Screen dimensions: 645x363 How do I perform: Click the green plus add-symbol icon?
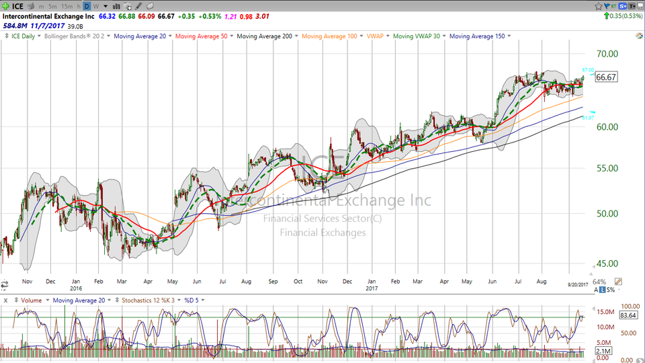coord(5,6)
